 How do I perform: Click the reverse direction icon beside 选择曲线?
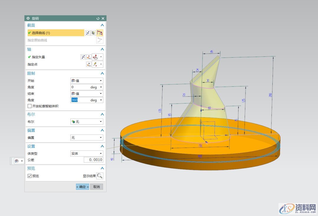click(87, 33)
